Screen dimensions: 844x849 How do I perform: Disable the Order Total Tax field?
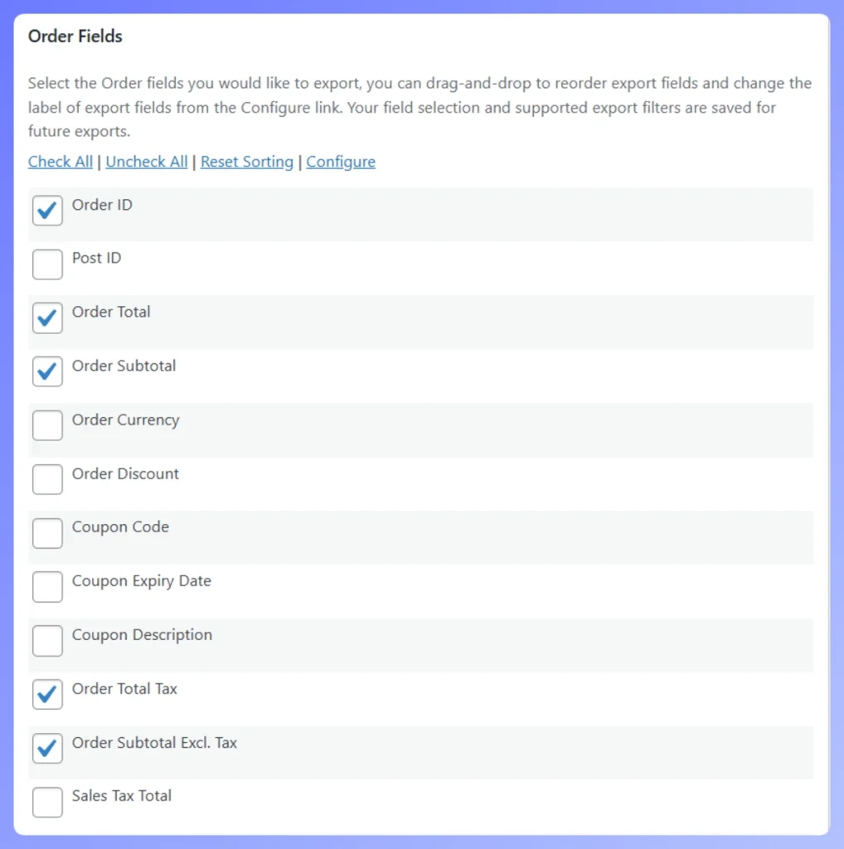pyautogui.click(x=47, y=695)
